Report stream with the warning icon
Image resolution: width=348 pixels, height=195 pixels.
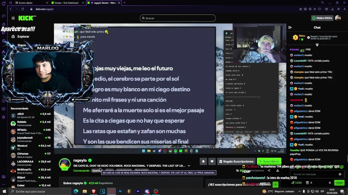point(278,171)
